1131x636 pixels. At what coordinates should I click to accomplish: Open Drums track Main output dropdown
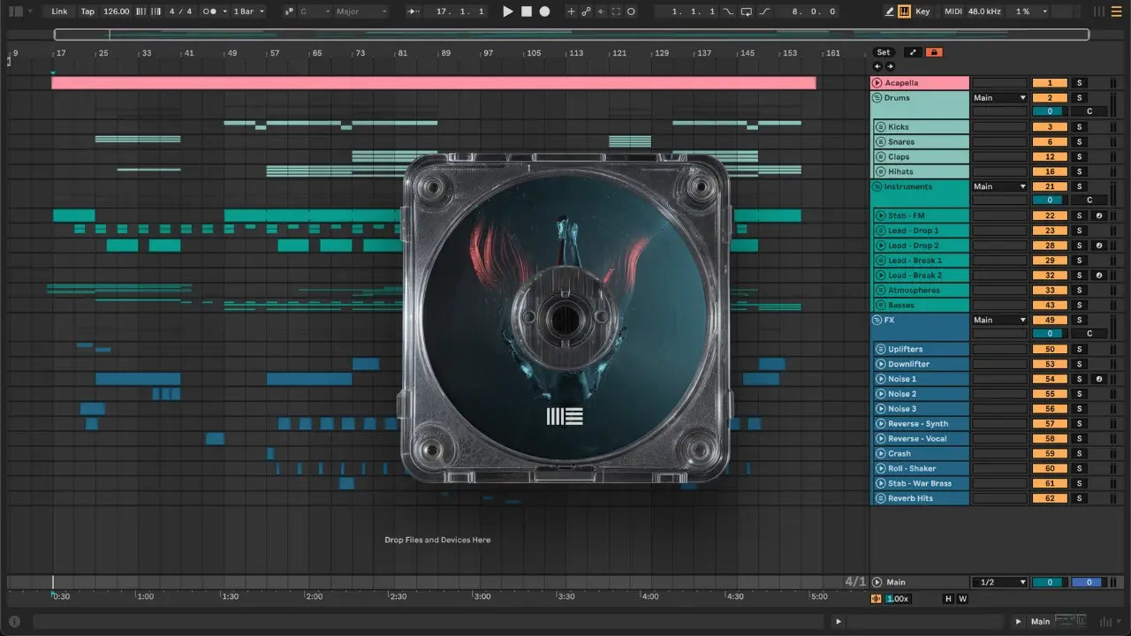[999, 98]
